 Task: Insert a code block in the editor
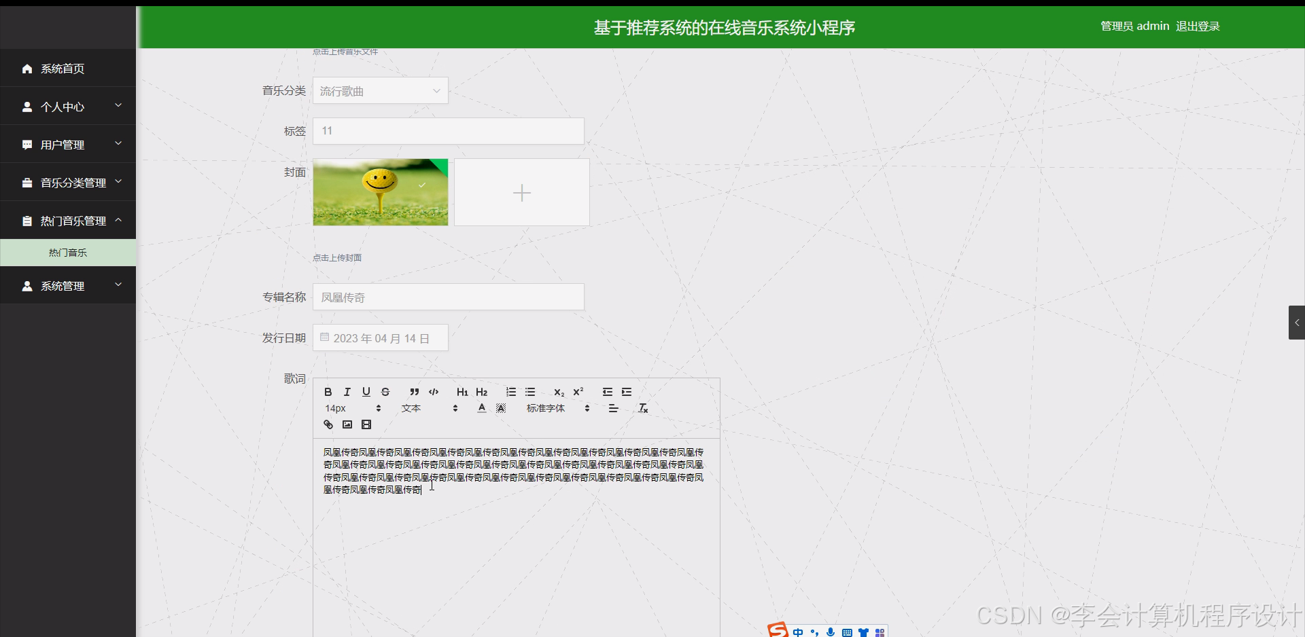tap(434, 392)
